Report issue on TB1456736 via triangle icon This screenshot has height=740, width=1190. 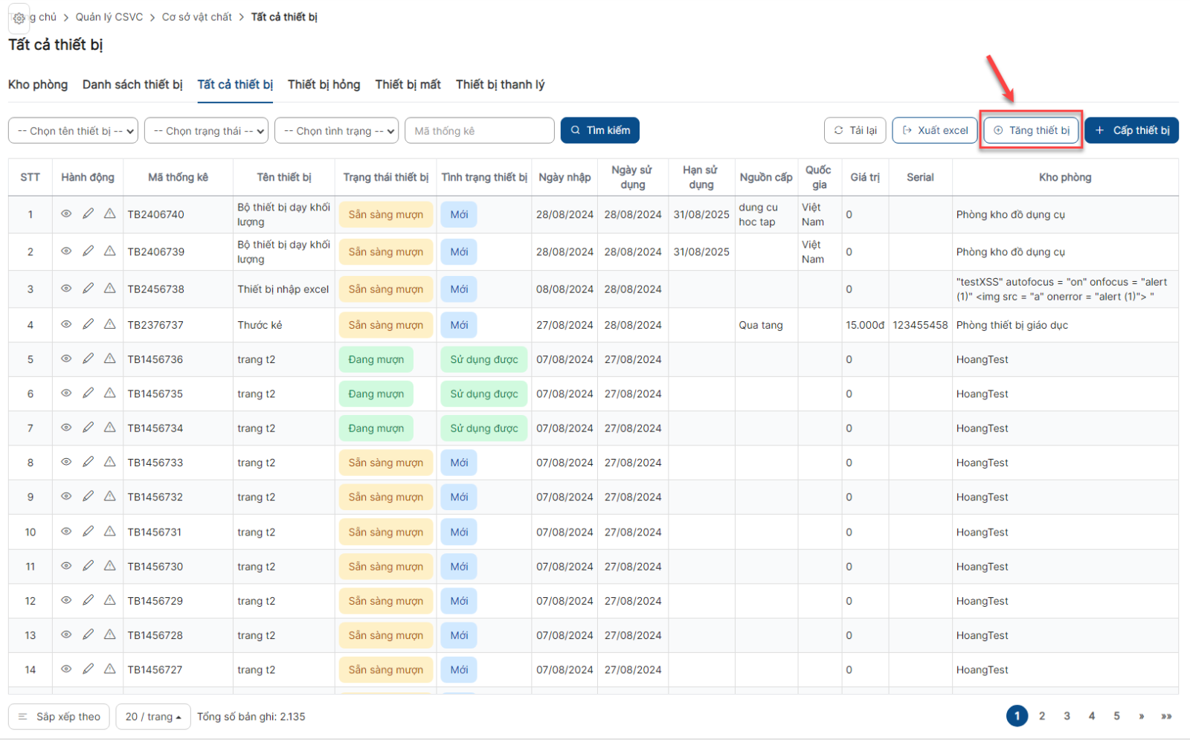[109, 359]
